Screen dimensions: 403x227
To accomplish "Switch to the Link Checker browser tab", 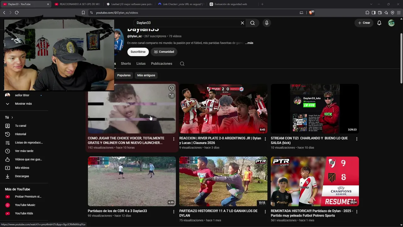I will [181, 4].
